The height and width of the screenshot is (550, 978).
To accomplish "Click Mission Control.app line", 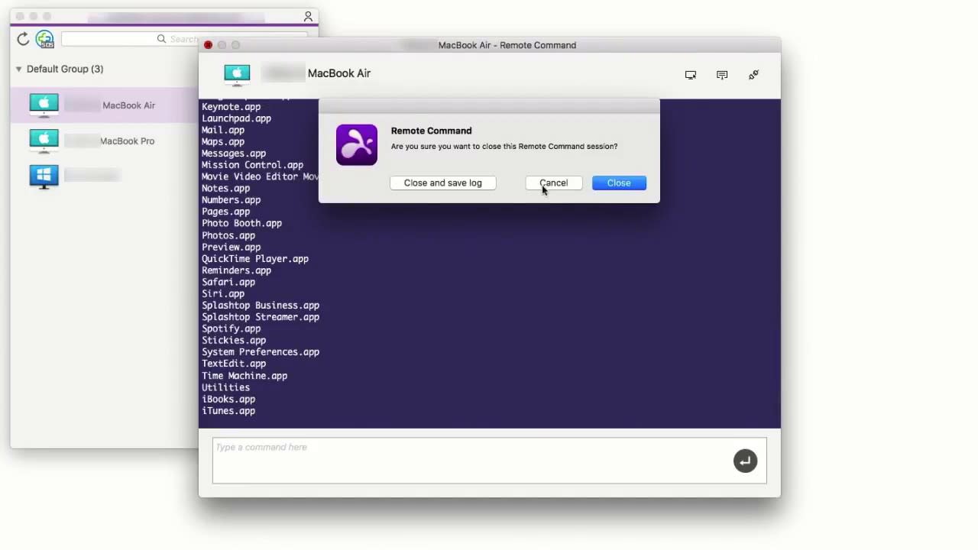I will pyautogui.click(x=252, y=165).
